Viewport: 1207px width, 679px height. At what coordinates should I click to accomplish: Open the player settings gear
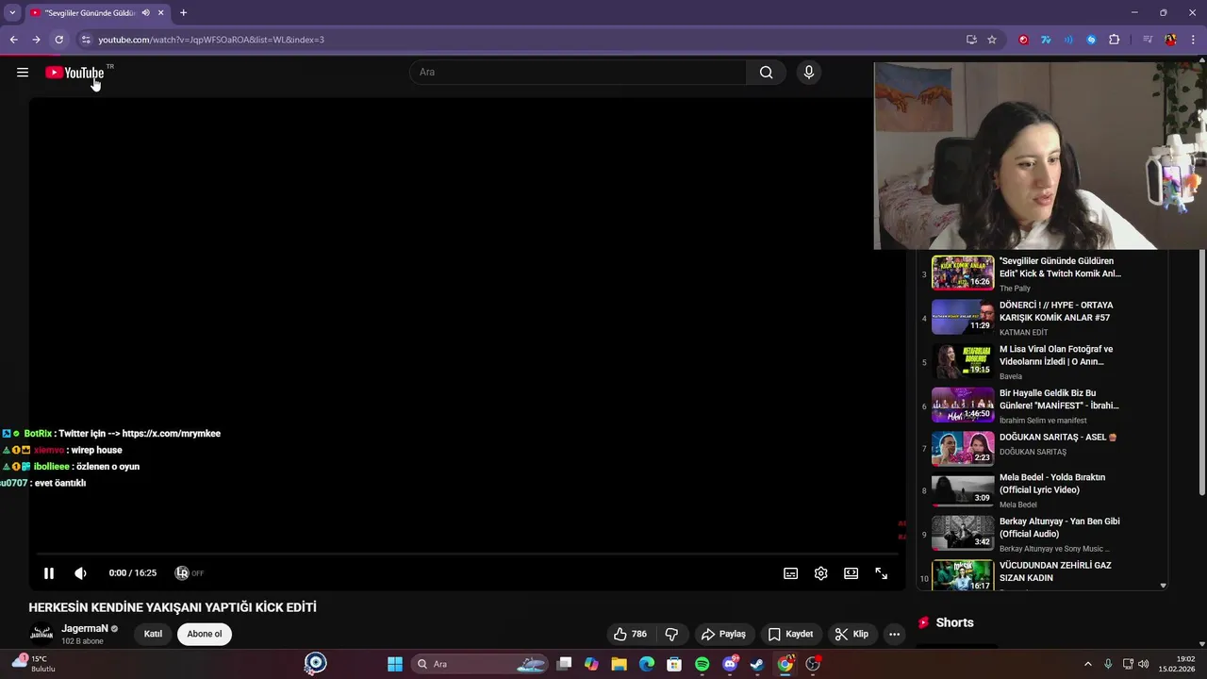point(821,573)
